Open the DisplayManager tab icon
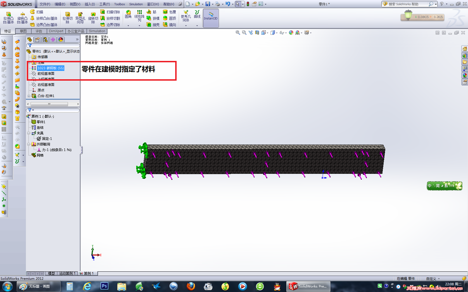468x292 pixels. (61, 39)
